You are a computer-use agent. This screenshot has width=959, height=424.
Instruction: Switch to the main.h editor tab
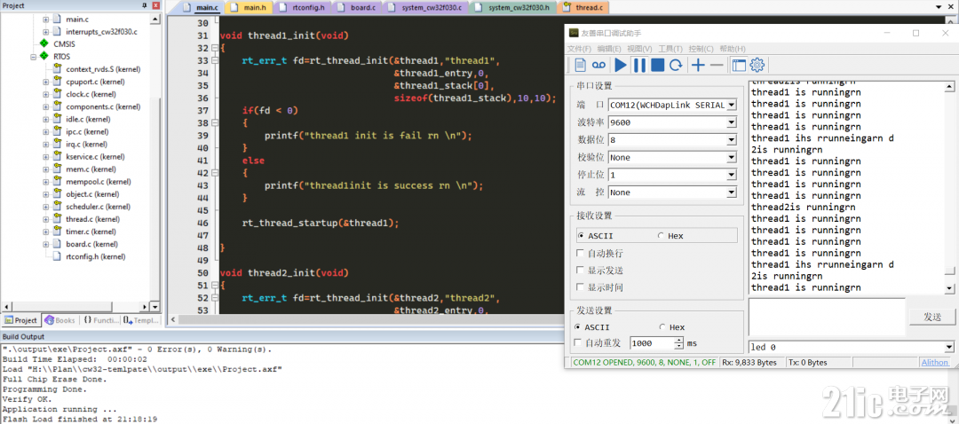[x=249, y=8]
